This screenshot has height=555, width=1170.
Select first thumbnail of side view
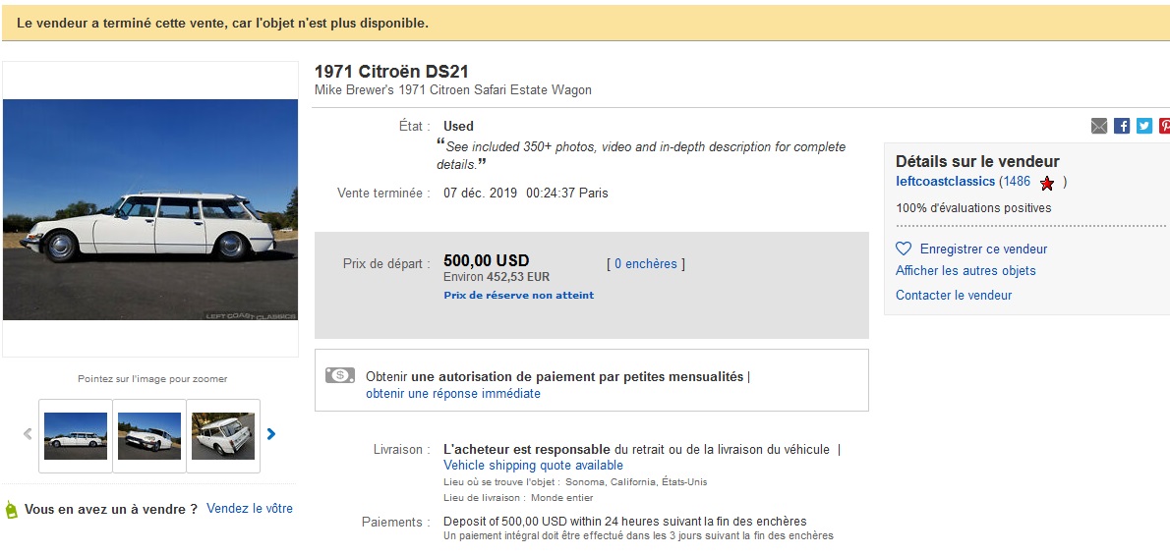76,436
